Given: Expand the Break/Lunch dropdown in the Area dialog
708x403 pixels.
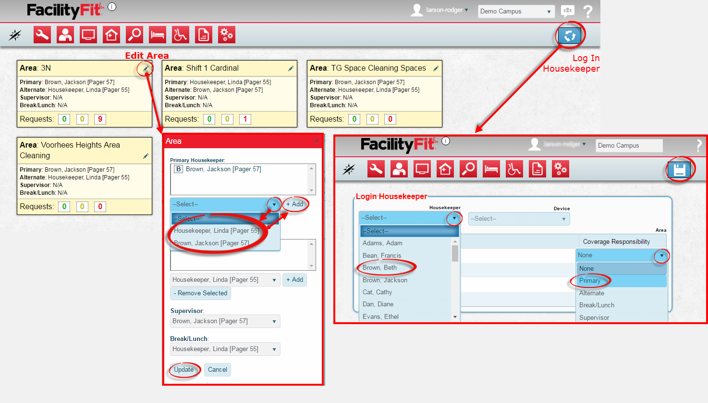Looking at the screenshot, I should 225,349.
